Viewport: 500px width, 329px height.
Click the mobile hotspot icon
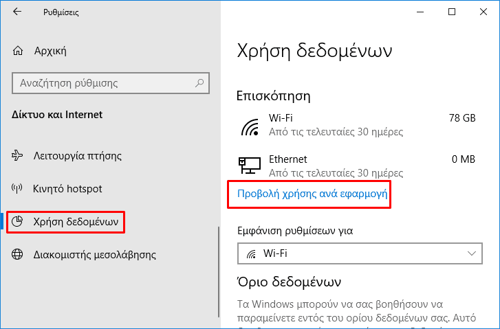pos(18,188)
